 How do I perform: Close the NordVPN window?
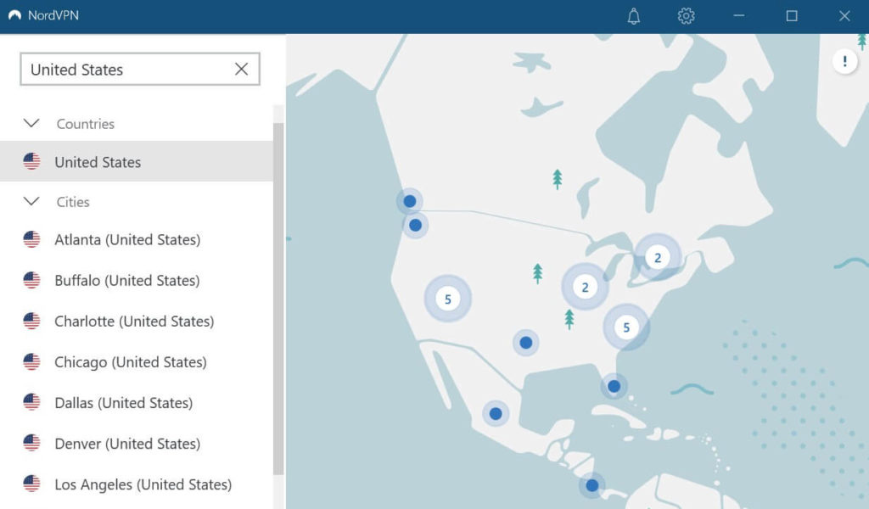tap(844, 16)
